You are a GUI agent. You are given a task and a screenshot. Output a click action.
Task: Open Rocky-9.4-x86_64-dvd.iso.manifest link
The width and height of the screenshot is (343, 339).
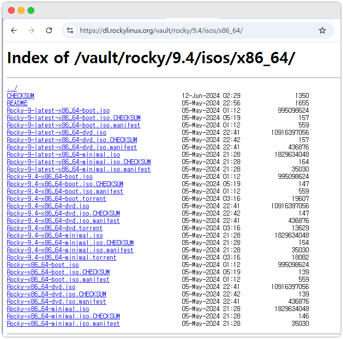[x=63, y=220]
